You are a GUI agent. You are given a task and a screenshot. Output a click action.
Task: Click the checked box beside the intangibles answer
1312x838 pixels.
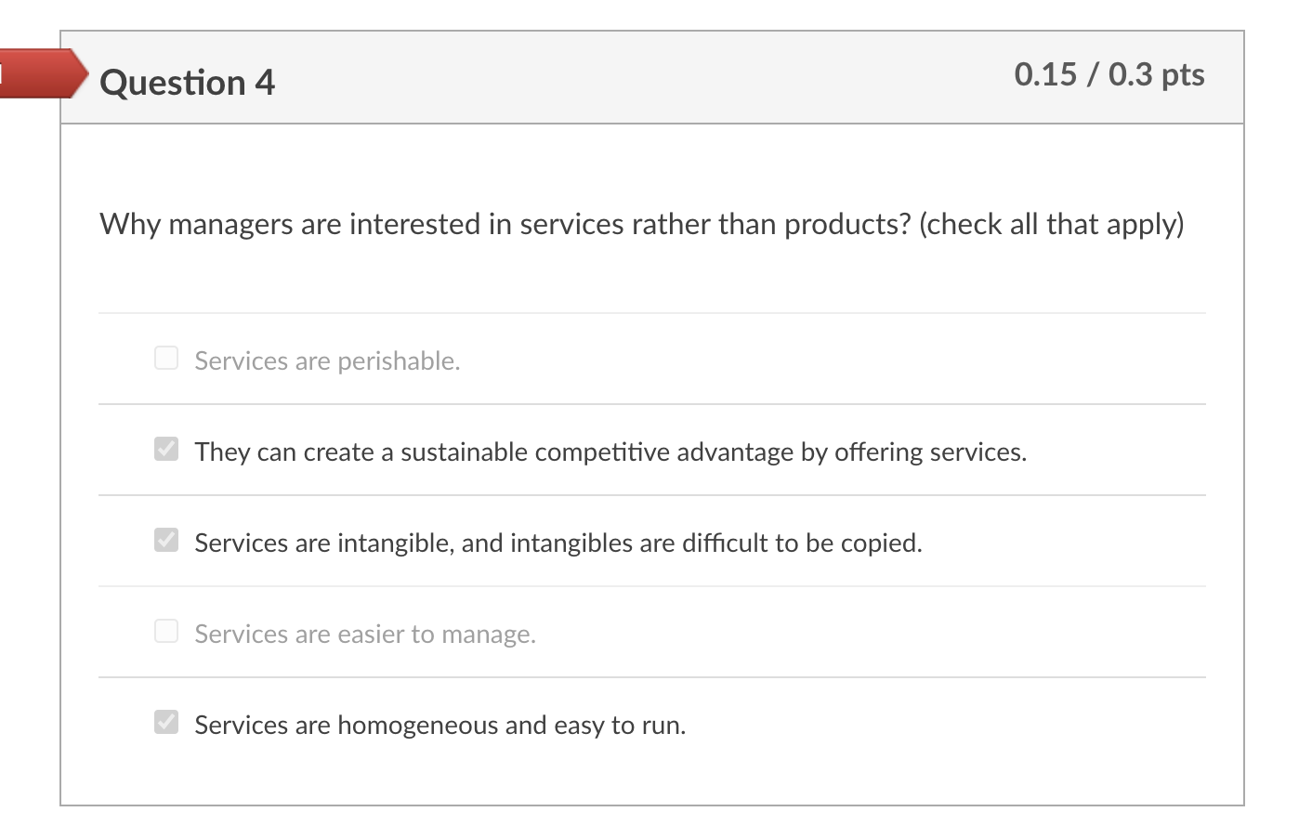[165, 539]
